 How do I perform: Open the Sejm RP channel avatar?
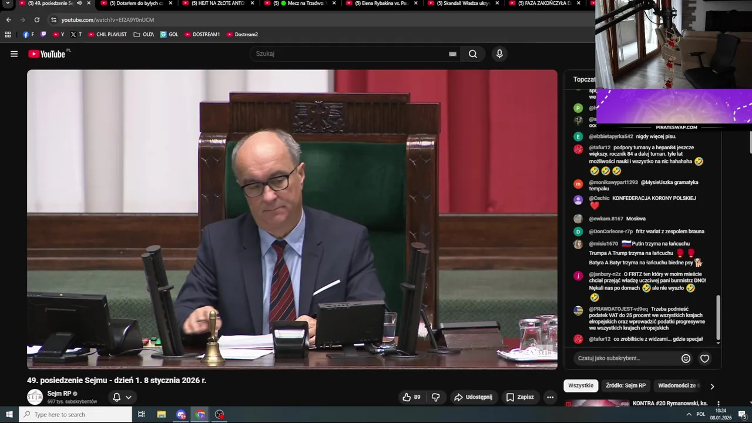pos(35,397)
